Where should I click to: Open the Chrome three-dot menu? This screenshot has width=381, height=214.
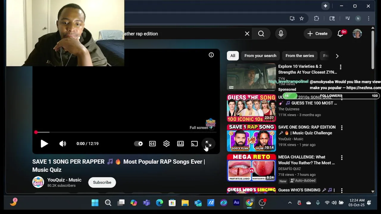368,18
